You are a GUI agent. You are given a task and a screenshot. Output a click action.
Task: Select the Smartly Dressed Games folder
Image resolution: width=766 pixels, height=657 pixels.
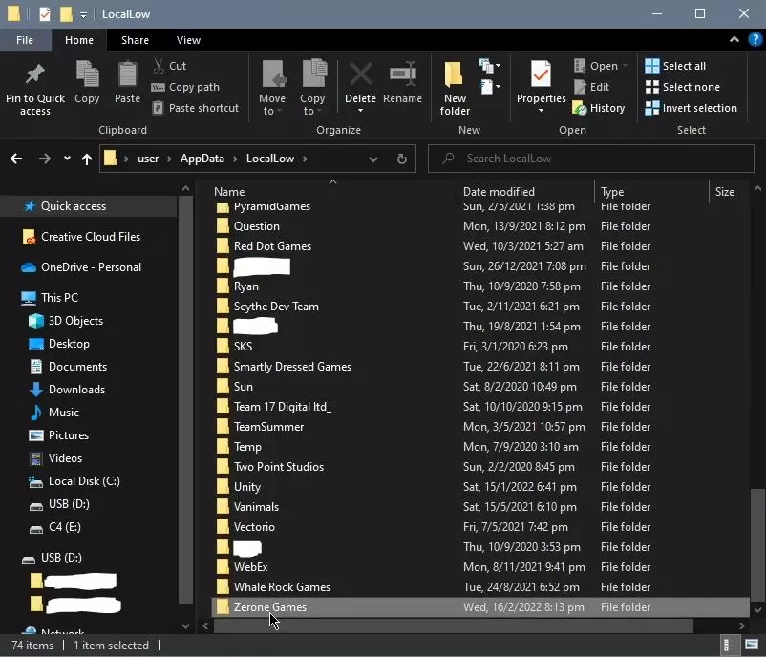[x=480, y=367]
